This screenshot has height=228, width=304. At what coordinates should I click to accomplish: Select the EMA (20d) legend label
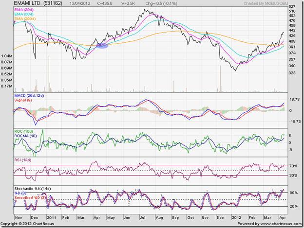24,11
